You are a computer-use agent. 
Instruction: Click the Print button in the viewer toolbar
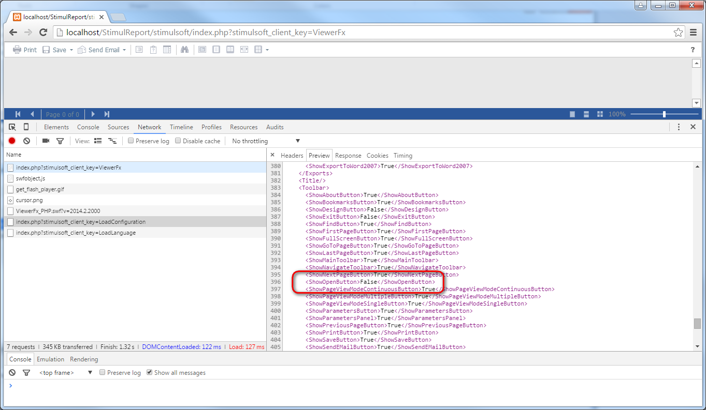click(x=25, y=50)
